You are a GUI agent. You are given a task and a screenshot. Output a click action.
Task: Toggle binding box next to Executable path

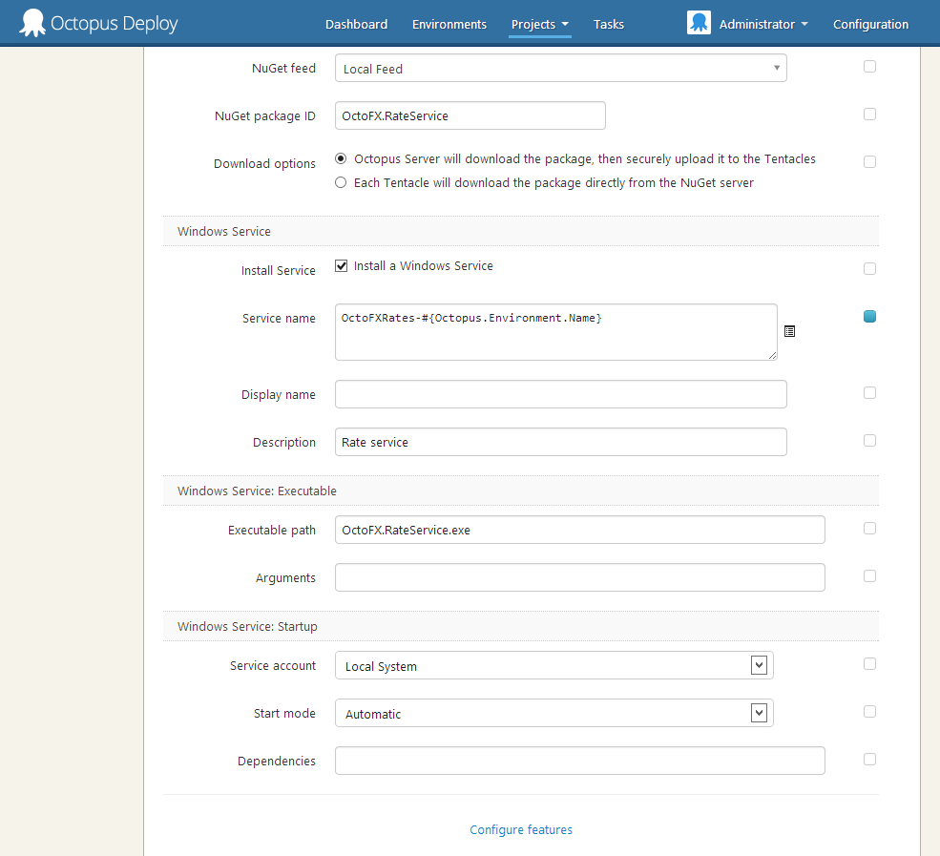click(x=869, y=529)
